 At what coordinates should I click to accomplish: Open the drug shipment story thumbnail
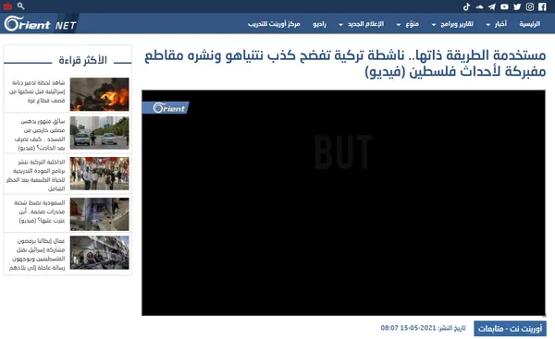click(100, 214)
